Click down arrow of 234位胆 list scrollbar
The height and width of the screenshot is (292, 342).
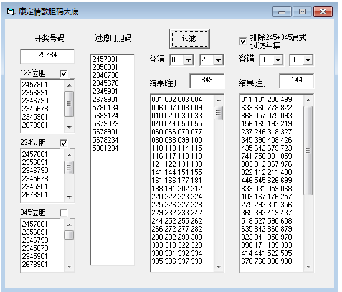pos(69,197)
